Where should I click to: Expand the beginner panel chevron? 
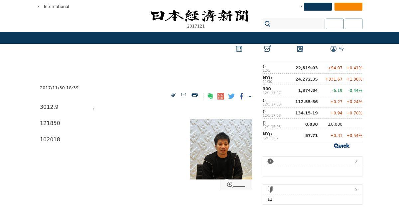[356, 189]
